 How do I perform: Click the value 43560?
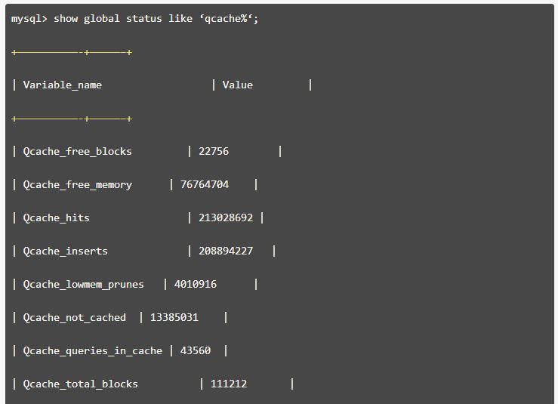coord(196,350)
